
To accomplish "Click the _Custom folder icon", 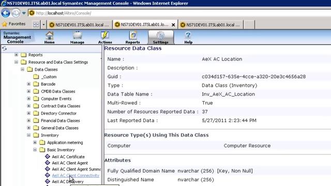I will [36, 76].
